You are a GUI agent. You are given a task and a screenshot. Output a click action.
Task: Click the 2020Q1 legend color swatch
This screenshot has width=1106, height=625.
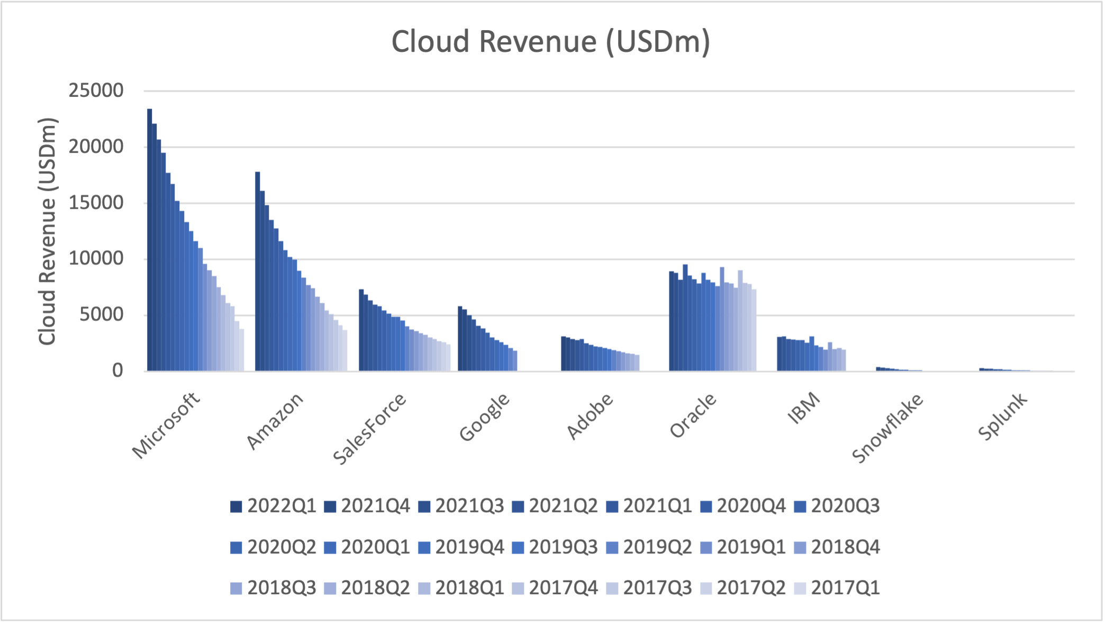click(330, 547)
